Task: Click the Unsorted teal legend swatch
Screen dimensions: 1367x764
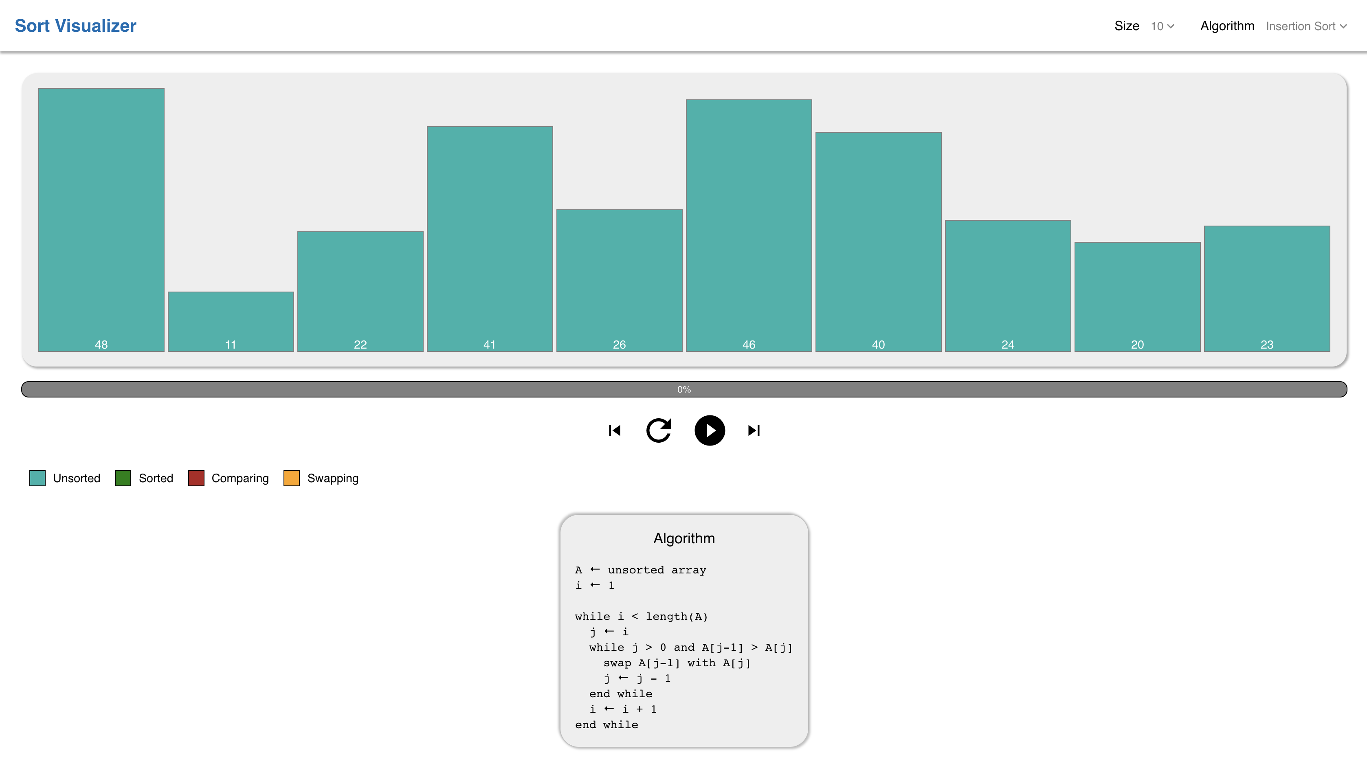Action: coord(37,478)
